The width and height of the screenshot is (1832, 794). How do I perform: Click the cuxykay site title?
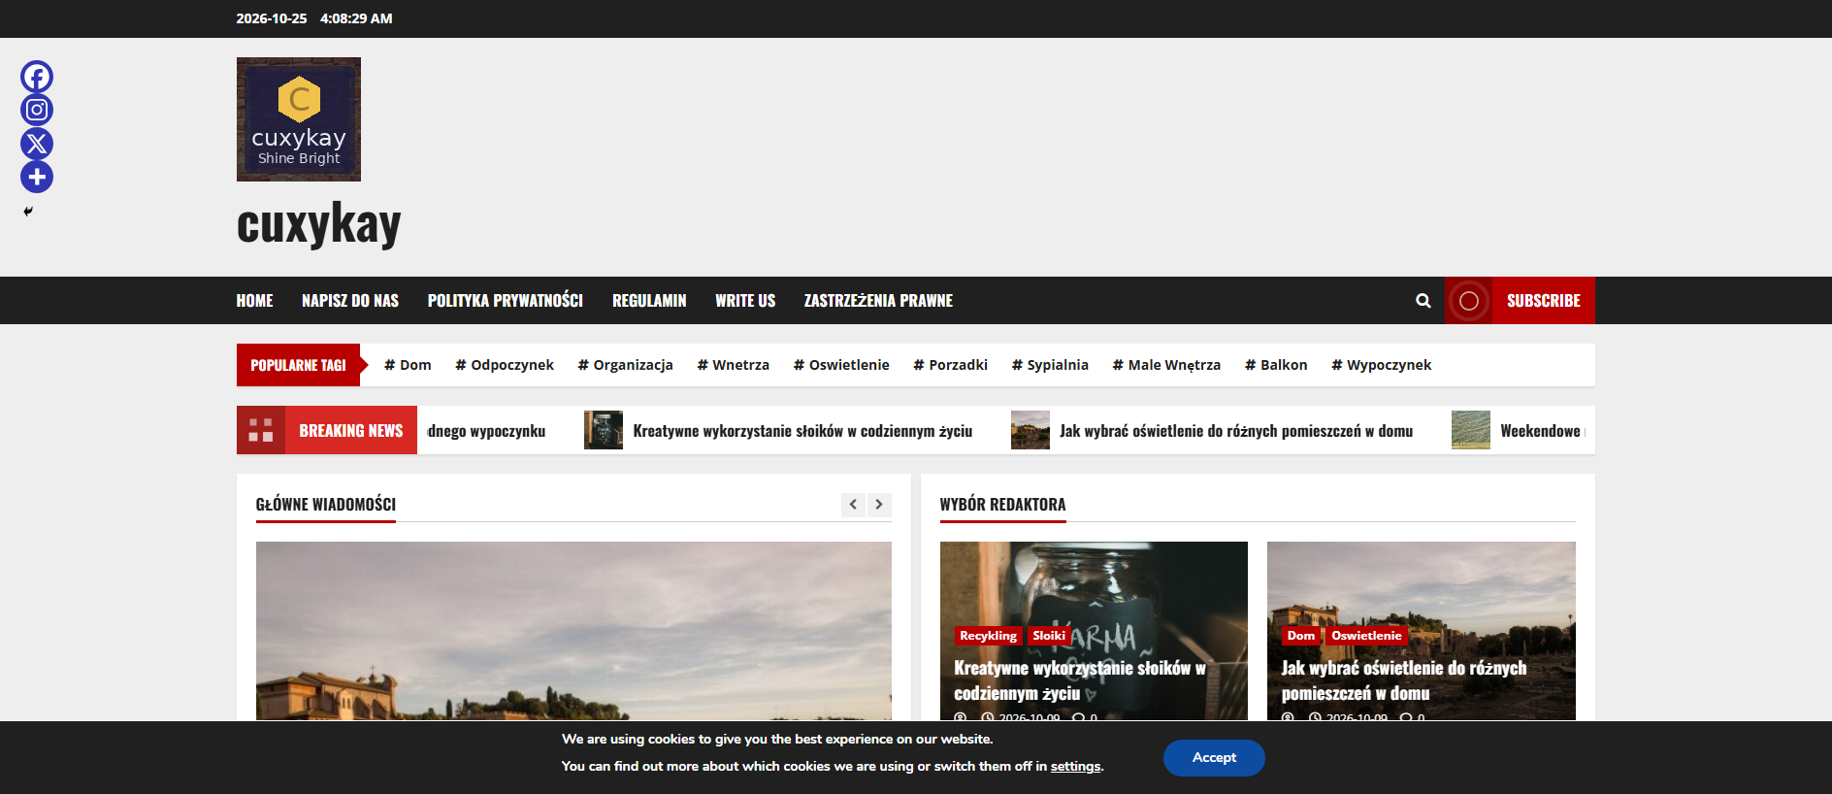pos(318,224)
